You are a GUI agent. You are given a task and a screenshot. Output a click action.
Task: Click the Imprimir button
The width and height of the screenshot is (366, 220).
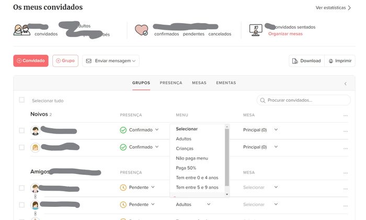(x=340, y=61)
